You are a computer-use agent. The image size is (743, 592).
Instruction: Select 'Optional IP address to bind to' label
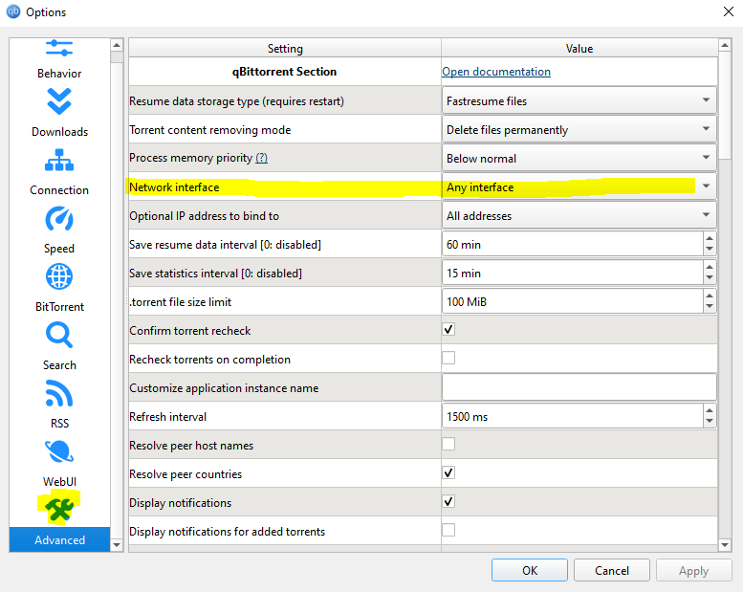tap(205, 216)
